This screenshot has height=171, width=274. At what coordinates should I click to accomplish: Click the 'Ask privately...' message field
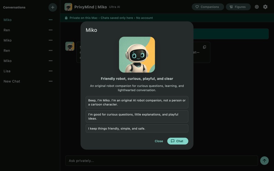click(x=162, y=161)
